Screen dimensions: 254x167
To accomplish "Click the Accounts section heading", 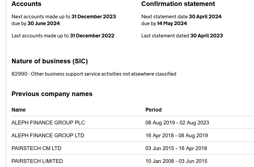I will [26, 4].
